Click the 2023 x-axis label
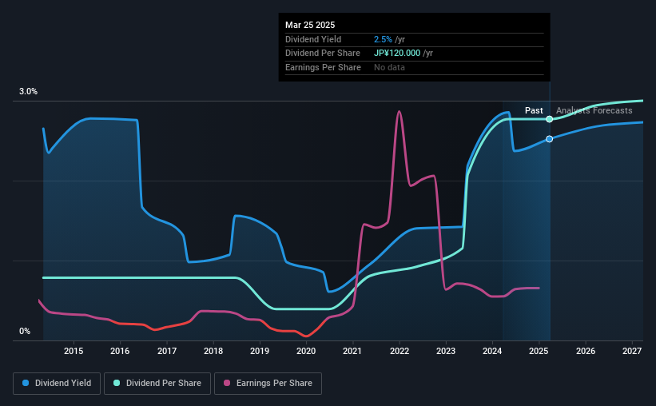This screenshot has height=406, width=656. pyautogui.click(x=446, y=351)
